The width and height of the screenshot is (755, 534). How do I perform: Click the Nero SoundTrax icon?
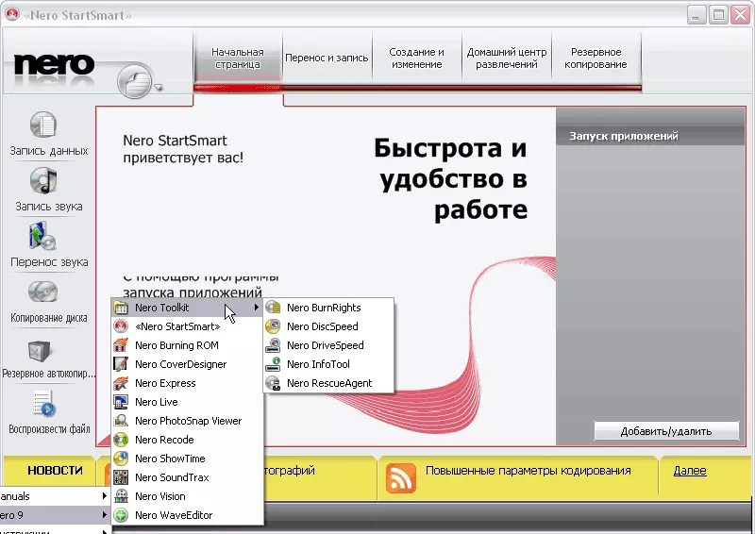pyautogui.click(x=121, y=477)
